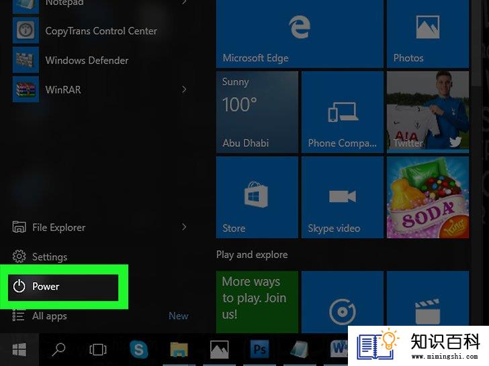The image size is (489, 366).
Task: Open File Explorer from the taskbar
Action: tap(179, 349)
